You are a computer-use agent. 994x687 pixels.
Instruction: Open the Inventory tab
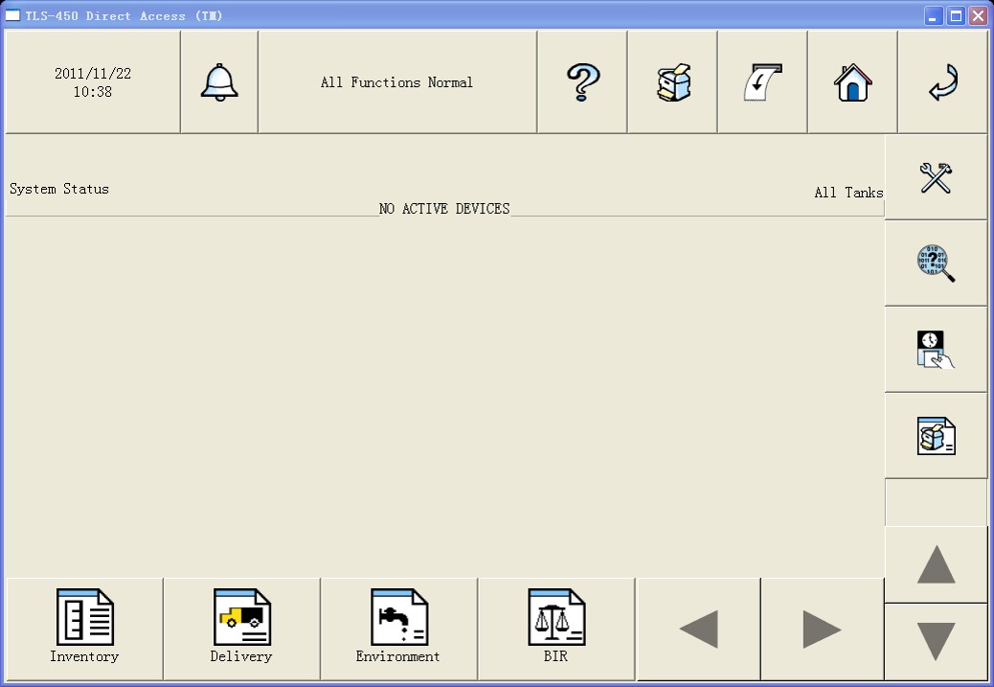pos(84,629)
